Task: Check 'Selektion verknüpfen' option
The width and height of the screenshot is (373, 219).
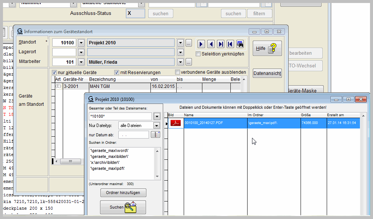Action: point(198,54)
